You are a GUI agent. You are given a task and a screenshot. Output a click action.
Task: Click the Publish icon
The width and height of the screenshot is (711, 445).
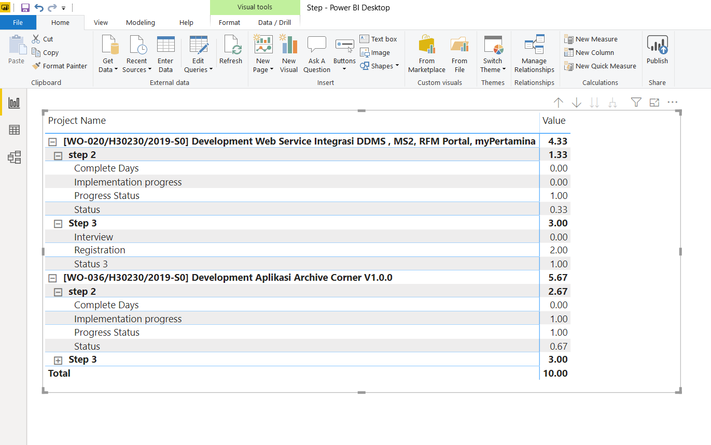coord(657,50)
